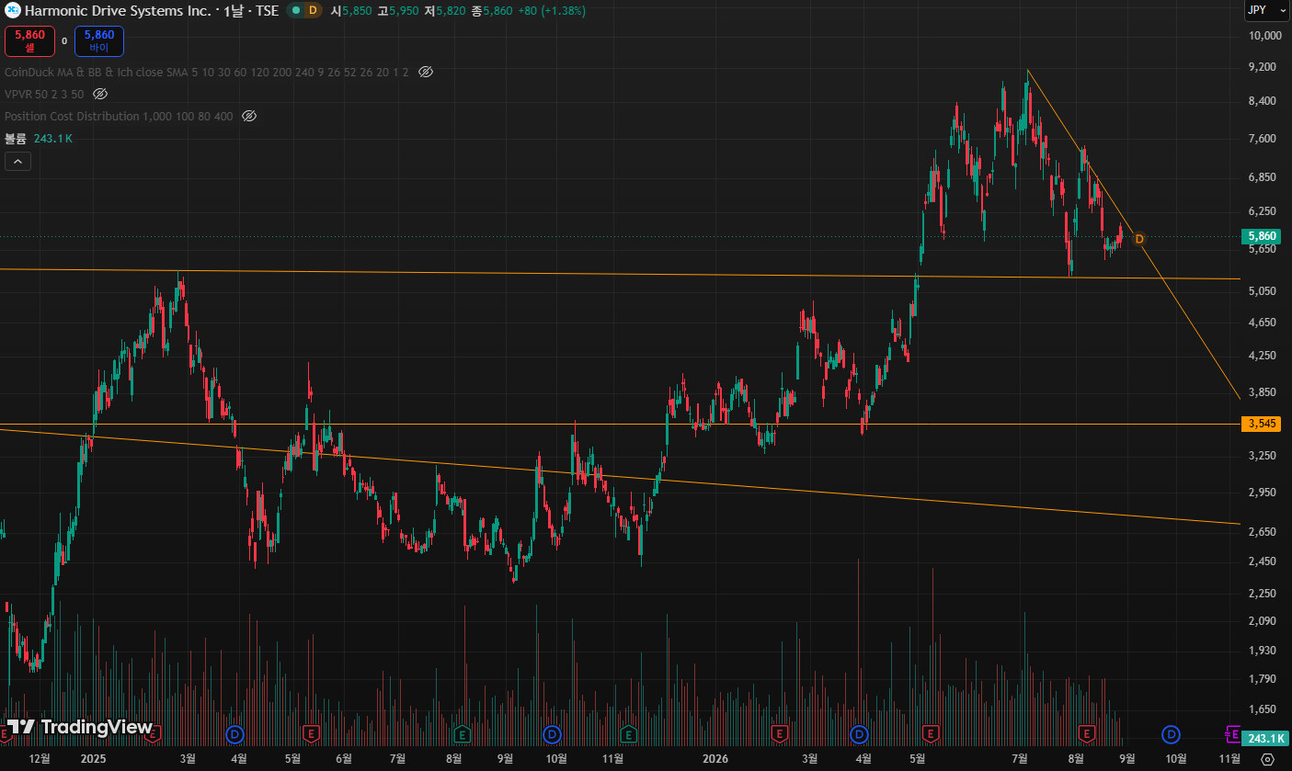Click the 9월 2026 label on time axis
Image resolution: width=1292 pixels, height=771 pixels.
tap(1126, 759)
